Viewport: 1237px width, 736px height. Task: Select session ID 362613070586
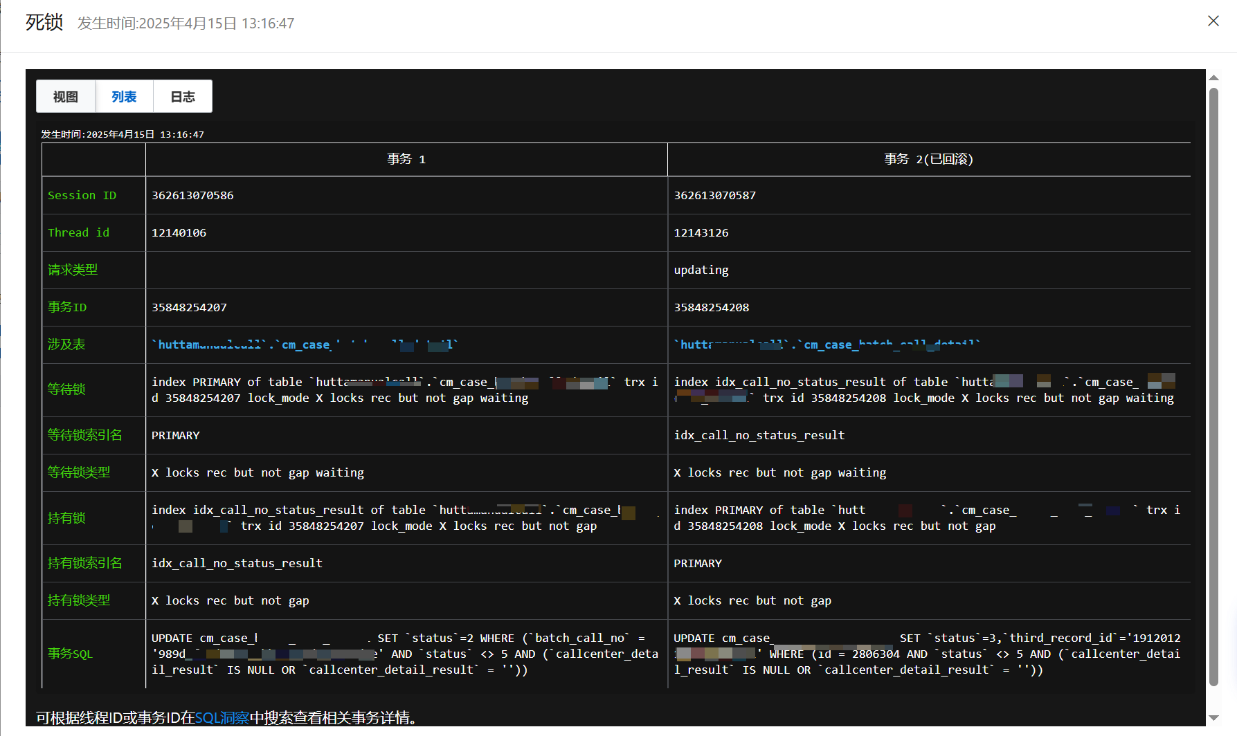coord(192,196)
